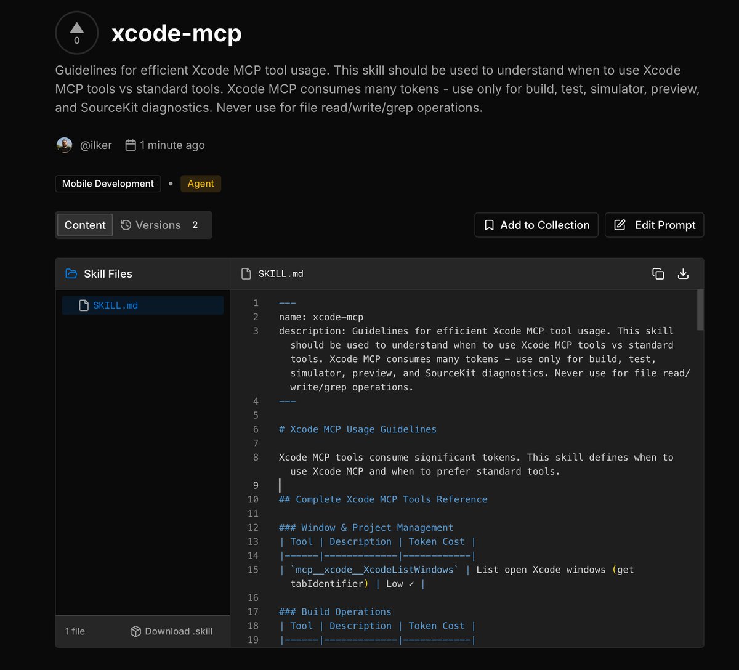
Task: Click Add to Collection button
Action: (x=536, y=225)
